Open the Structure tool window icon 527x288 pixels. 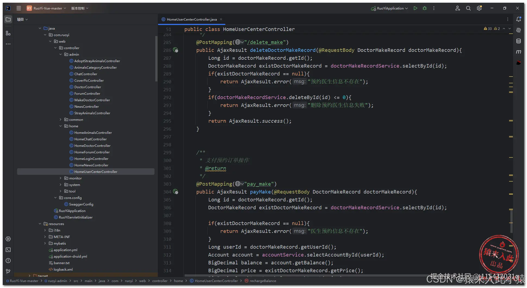point(8,33)
